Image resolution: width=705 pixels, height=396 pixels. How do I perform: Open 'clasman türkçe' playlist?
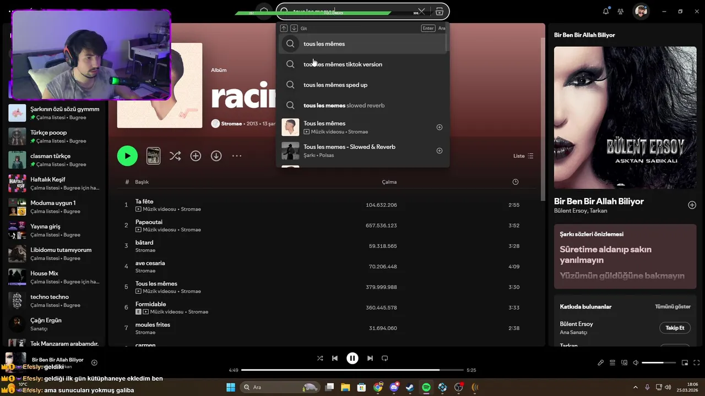(x=55, y=160)
